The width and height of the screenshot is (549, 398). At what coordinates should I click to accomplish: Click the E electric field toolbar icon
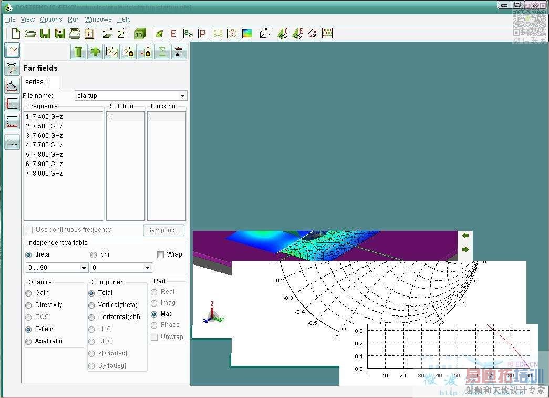click(173, 34)
